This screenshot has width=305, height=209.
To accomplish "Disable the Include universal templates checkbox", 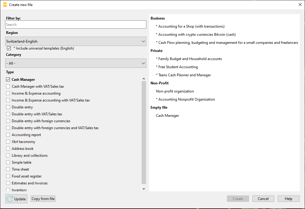I will coord(9,48).
